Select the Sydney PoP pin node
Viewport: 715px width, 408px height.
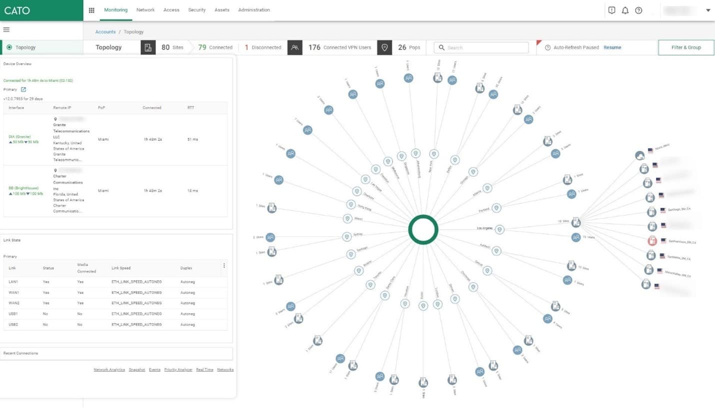pyautogui.click(x=346, y=237)
